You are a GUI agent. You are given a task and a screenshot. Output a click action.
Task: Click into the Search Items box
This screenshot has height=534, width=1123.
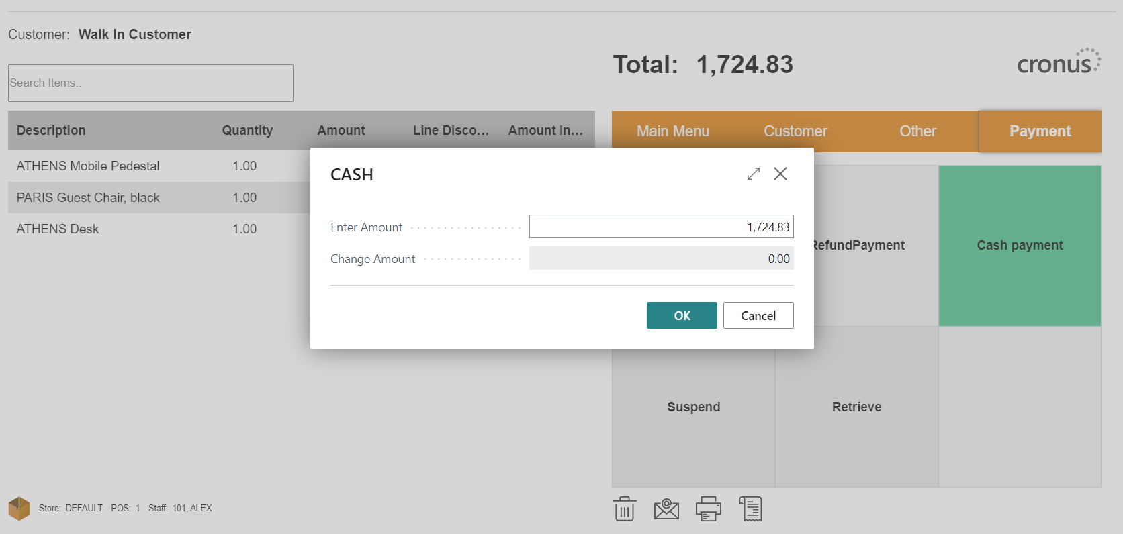(150, 83)
